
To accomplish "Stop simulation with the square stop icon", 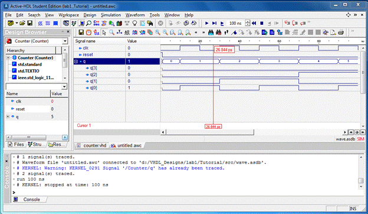I will tap(262, 23).
